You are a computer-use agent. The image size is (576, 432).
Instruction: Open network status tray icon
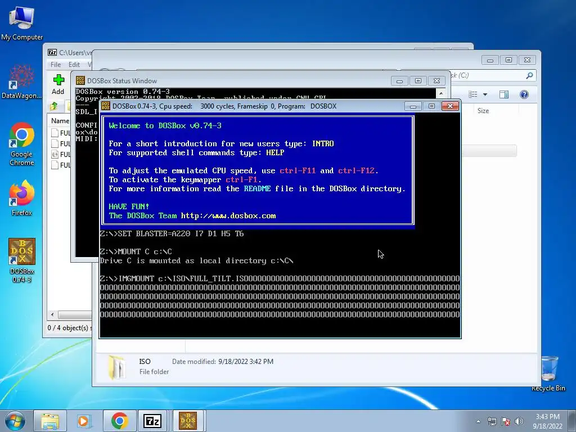492,422
